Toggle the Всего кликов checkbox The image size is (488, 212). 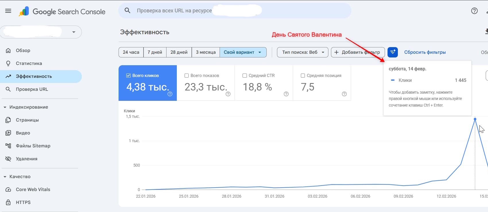129,76
